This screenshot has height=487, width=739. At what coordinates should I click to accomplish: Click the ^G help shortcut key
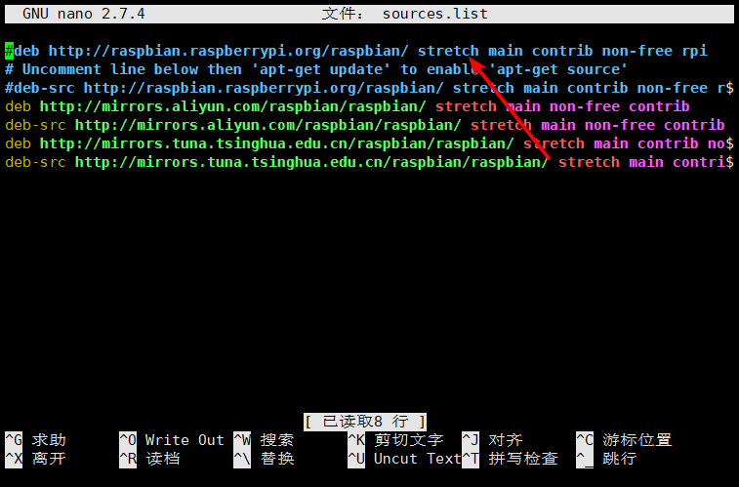(14, 440)
